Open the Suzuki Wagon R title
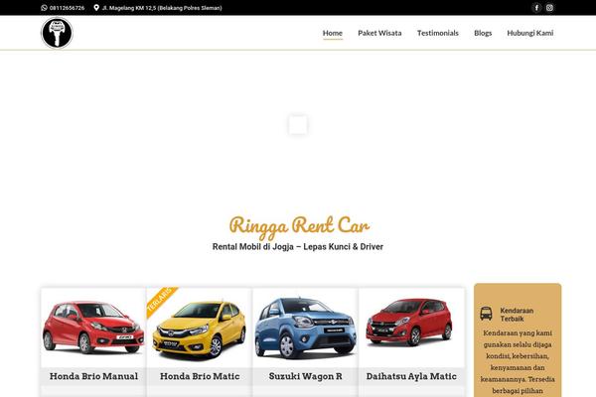The height and width of the screenshot is (397, 596). [306, 376]
